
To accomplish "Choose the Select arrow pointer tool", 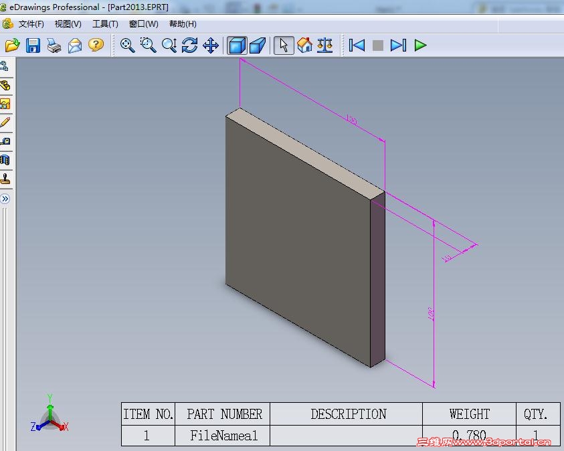I will coord(284,46).
